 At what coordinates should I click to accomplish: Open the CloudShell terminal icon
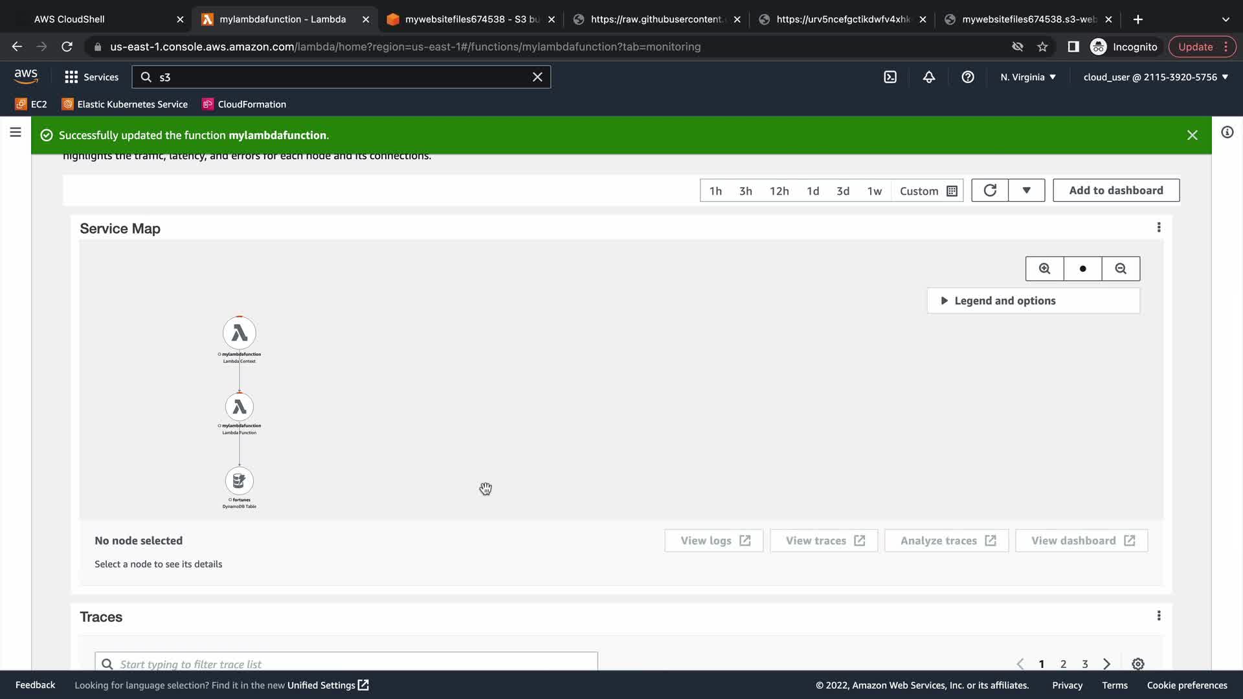coord(890,77)
